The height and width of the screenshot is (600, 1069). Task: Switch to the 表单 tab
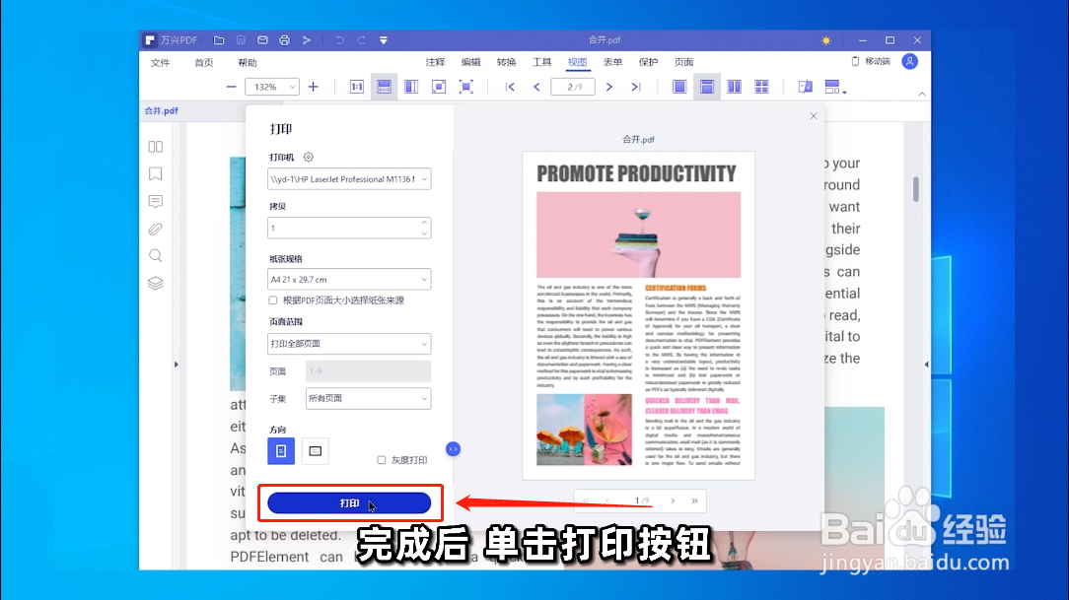612,62
